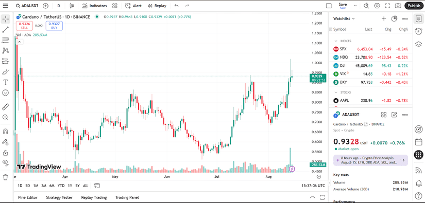425x203 pixels.
Task: Open the Strategy Tester tab
Action: point(59,197)
